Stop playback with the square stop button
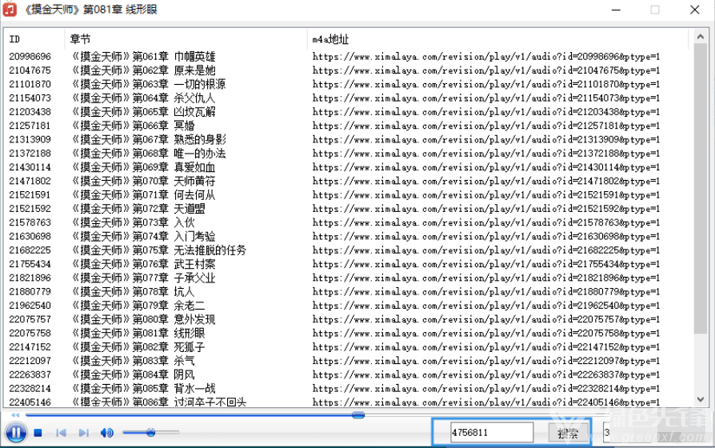 click(x=38, y=433)
